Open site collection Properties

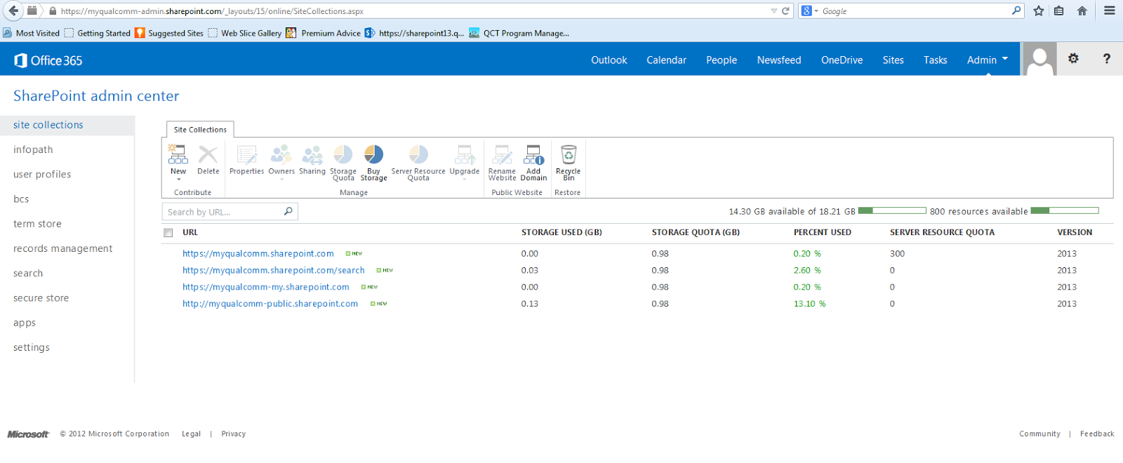coord(246,154)
